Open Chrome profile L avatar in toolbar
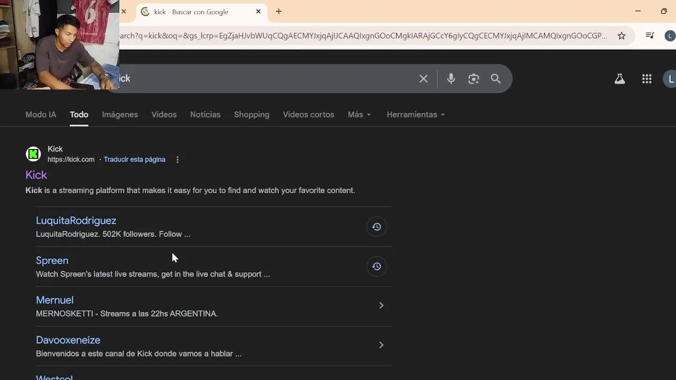 [x=670, y=36]
